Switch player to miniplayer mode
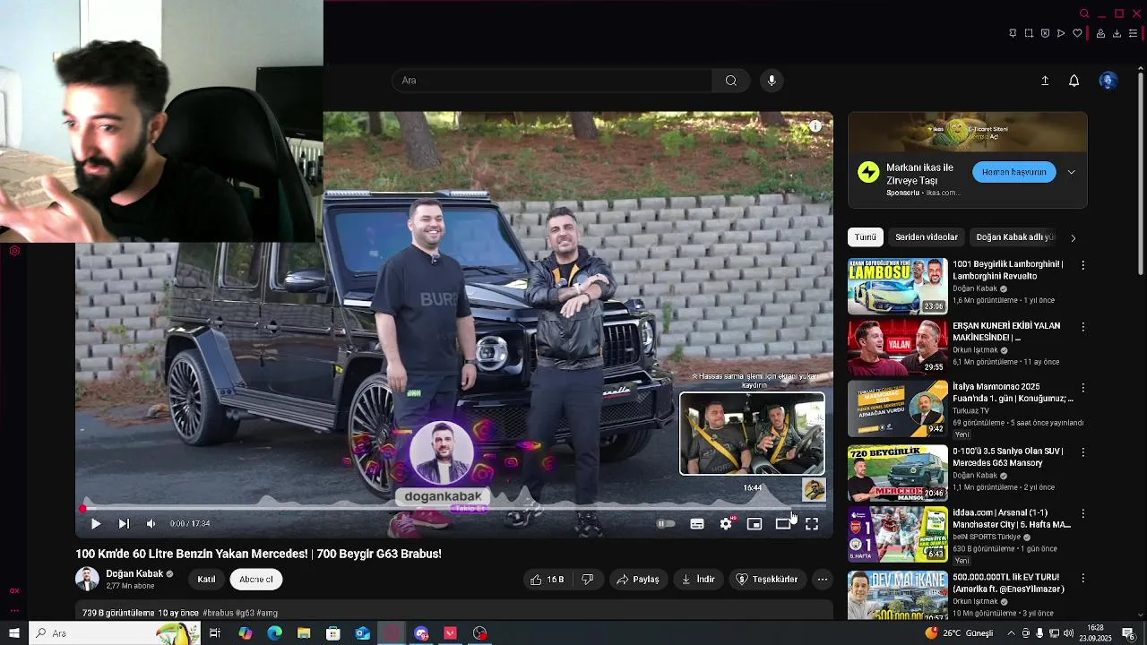This screenshot has height=645, width=1147. click(755, 524)
